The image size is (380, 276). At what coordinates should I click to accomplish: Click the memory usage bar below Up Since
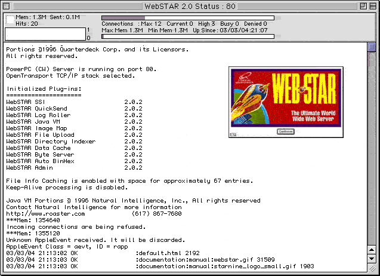coord(188,36)
